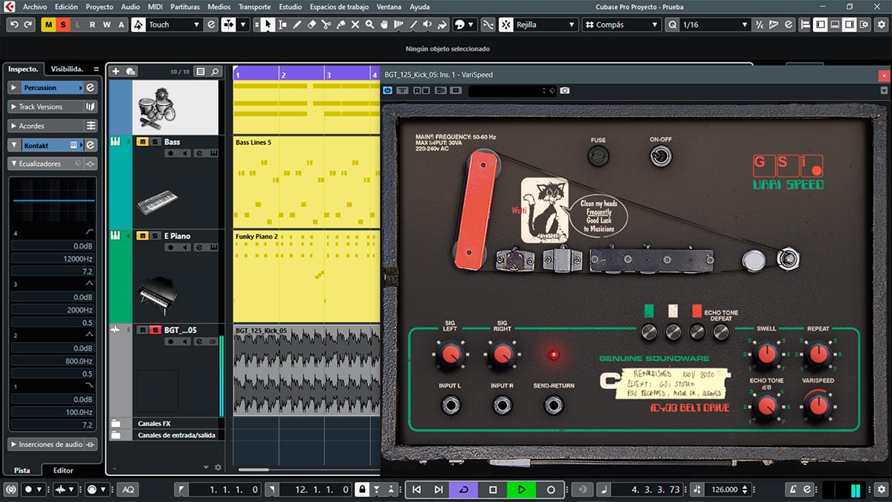Switch to the Editor tab at bottom
The height and width of the screenshot is (502, 892).
(63, 470)
